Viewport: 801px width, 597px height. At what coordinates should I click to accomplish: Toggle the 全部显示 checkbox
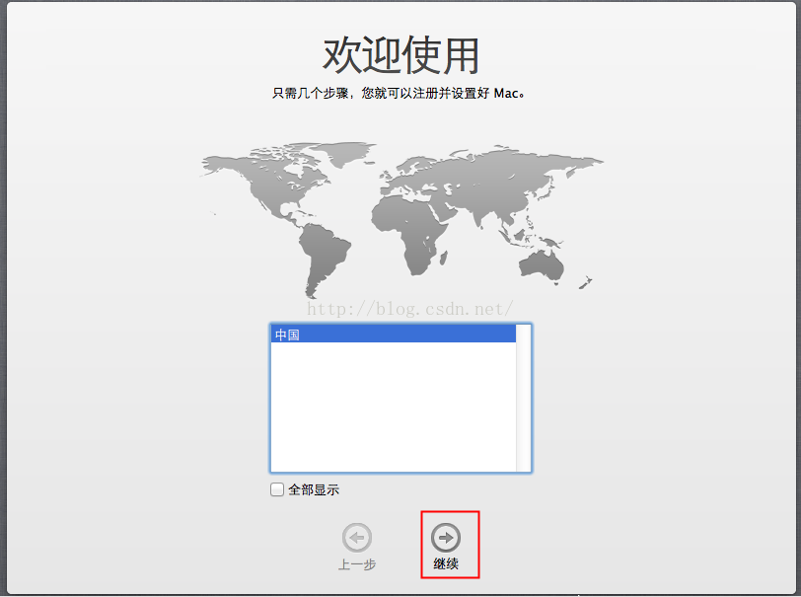277,489
